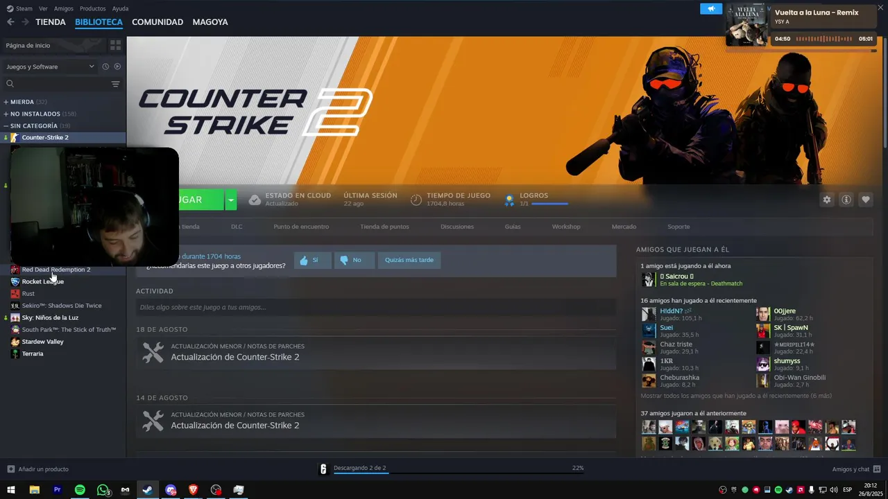Click thumbs-down No recommendation button
The height and width of the screenshot is (499, 888).
pos(355,260)
